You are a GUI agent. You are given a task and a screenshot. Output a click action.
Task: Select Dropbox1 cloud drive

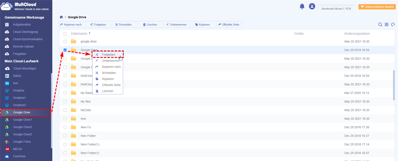click(16, 98)
